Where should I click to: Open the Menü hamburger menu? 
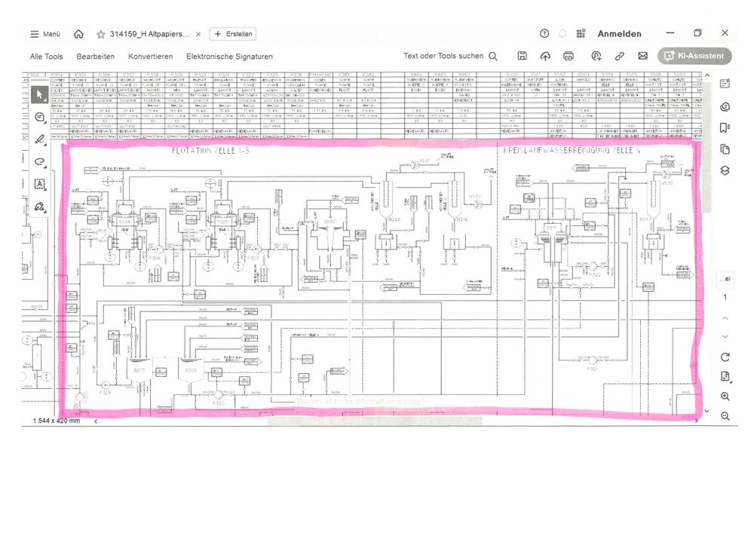(x=45, y=34)
